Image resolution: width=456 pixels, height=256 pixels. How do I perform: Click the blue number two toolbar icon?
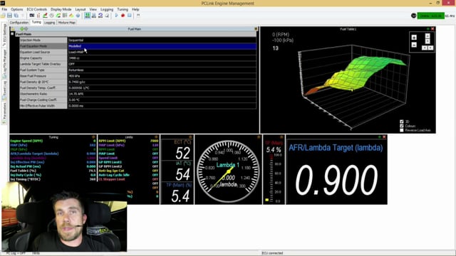pos(100,16)
